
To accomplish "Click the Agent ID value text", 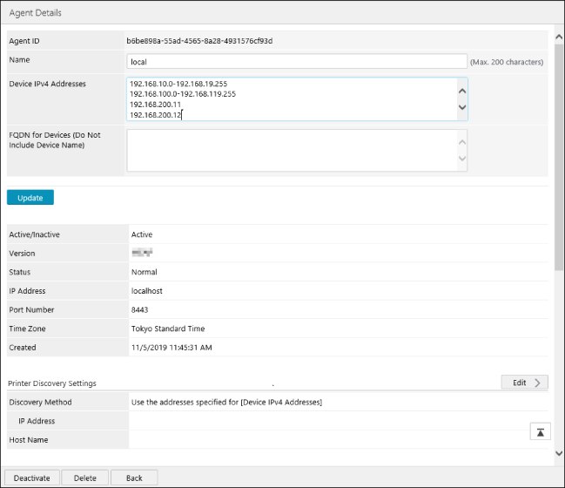I will (199, 41).
